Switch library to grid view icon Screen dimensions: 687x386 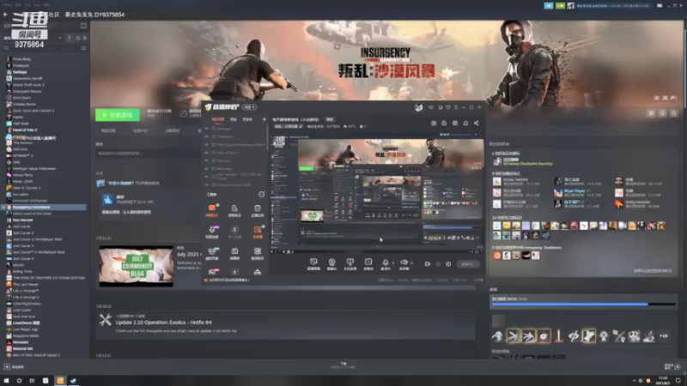[83, 26]
